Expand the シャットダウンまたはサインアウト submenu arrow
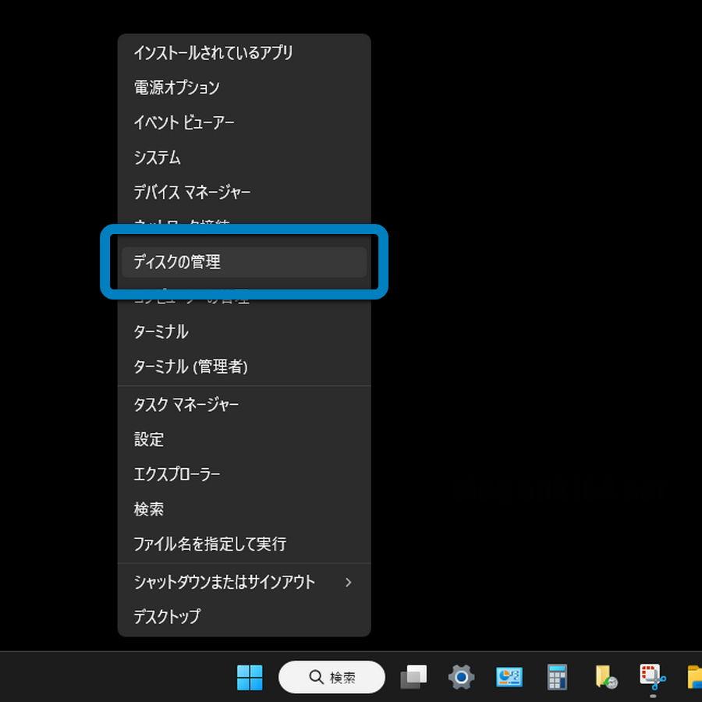 pos(348,583)
